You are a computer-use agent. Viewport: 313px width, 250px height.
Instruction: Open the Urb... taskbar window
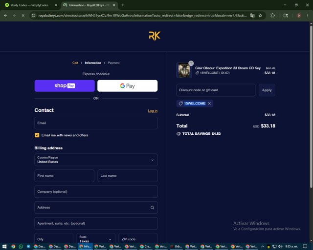coord(176,247)
